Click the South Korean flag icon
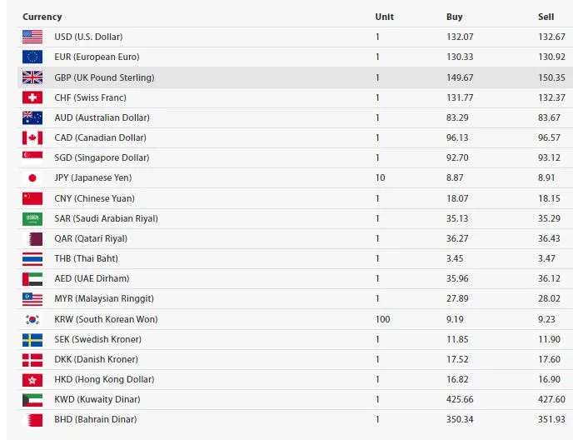 point(32,319)
